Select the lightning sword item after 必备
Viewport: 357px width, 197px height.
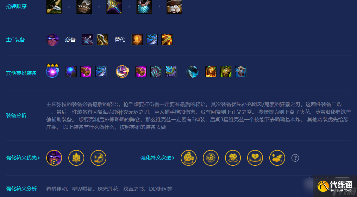[x=102, y=40]
